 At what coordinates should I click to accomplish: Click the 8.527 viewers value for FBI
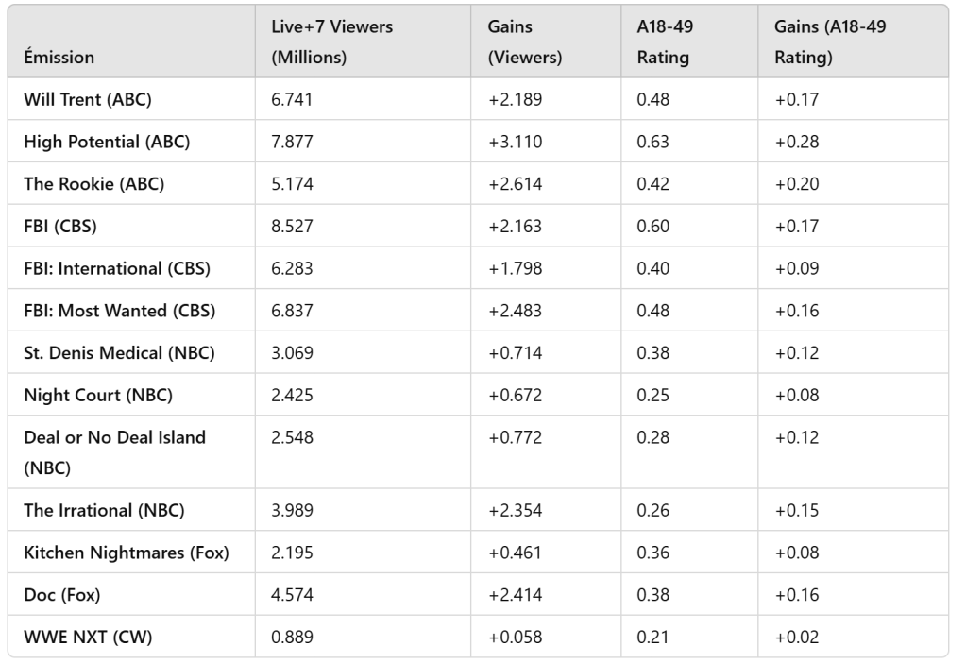[292, 227]
